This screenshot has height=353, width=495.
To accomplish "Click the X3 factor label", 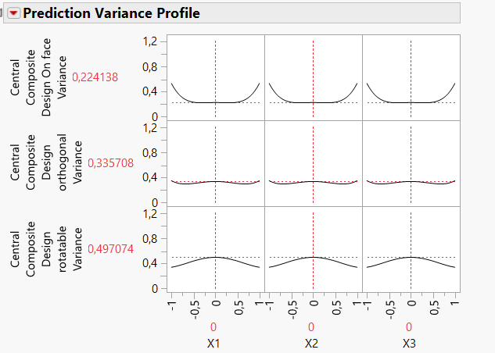I will pyautogui.click(x=409, y=343).
